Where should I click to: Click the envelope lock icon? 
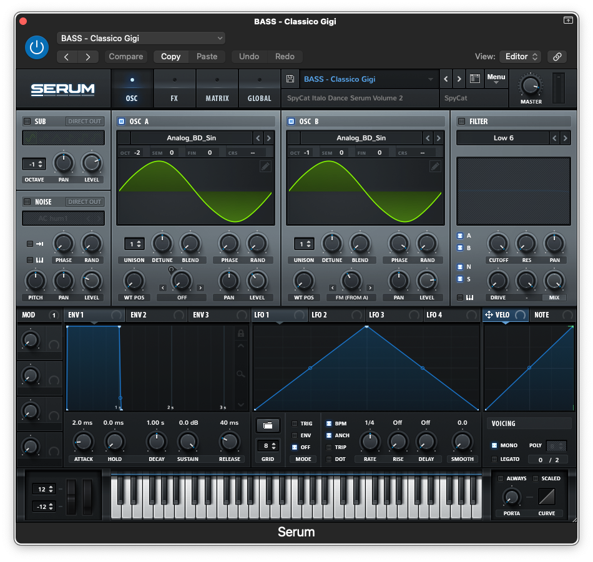click(240, 333)
